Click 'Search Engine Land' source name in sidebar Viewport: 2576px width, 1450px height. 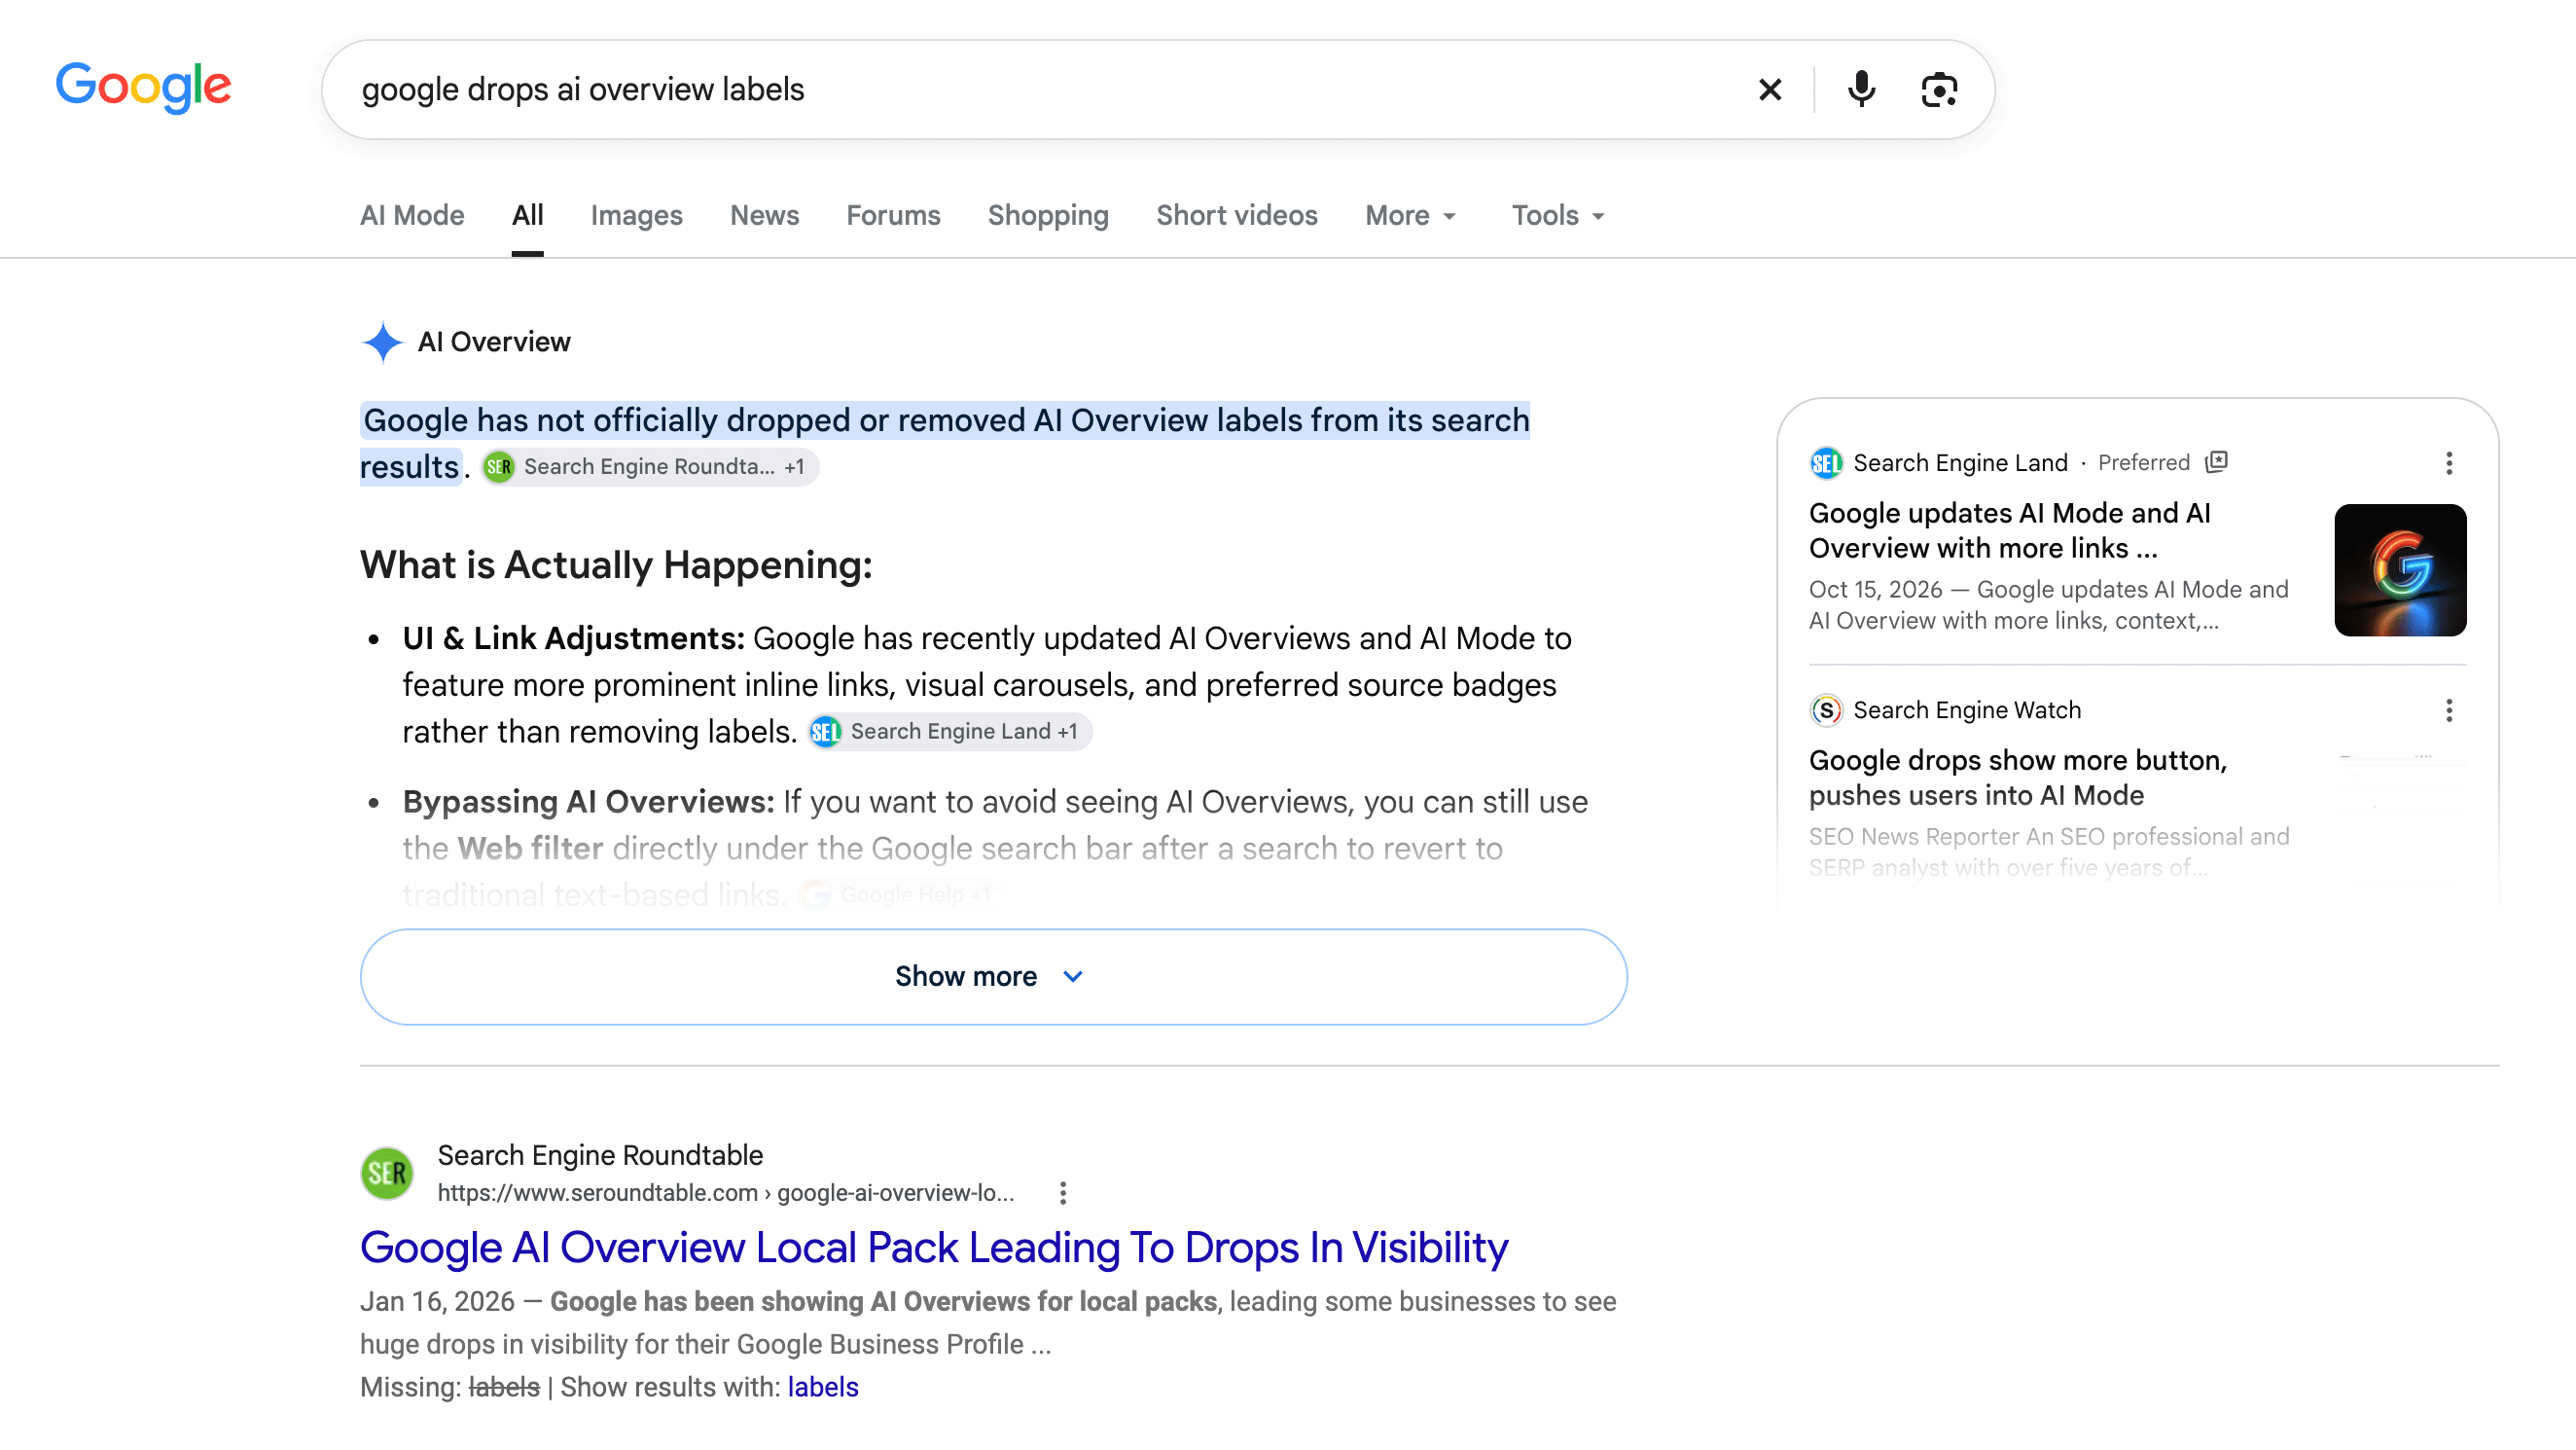tap(1960, 462)
